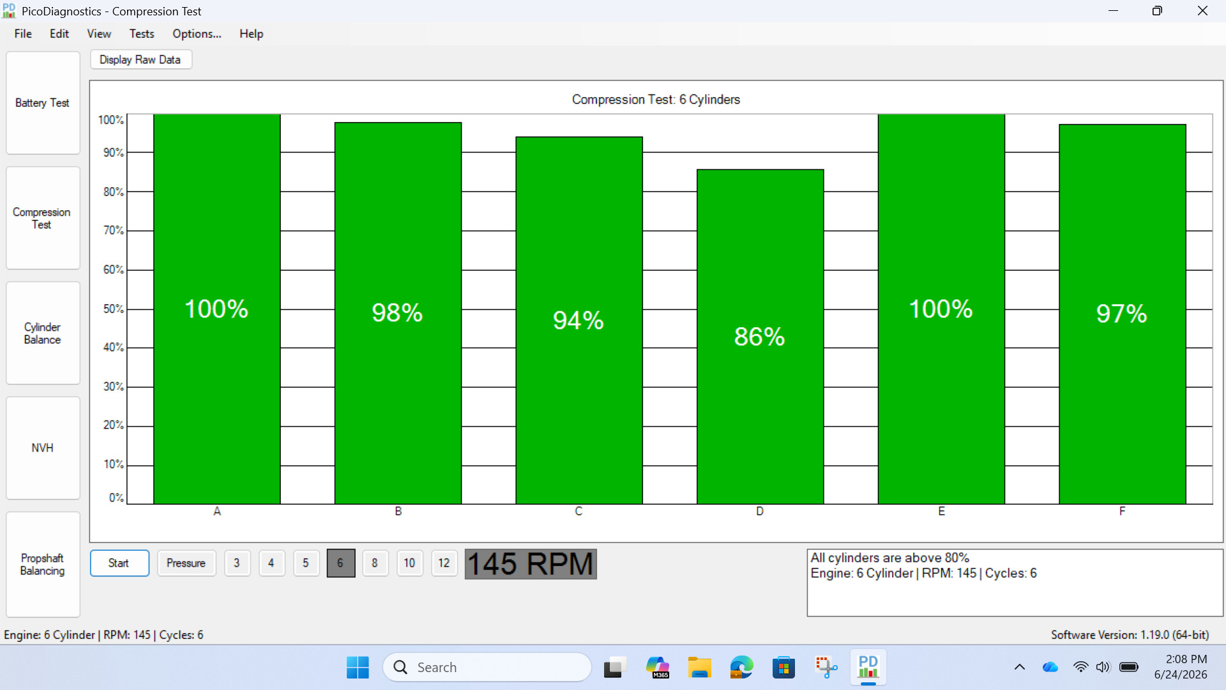Click the cylinder D 86% bar
Image resolution: width=1226 pixels, height=690 pixels.
coord(760,337)
